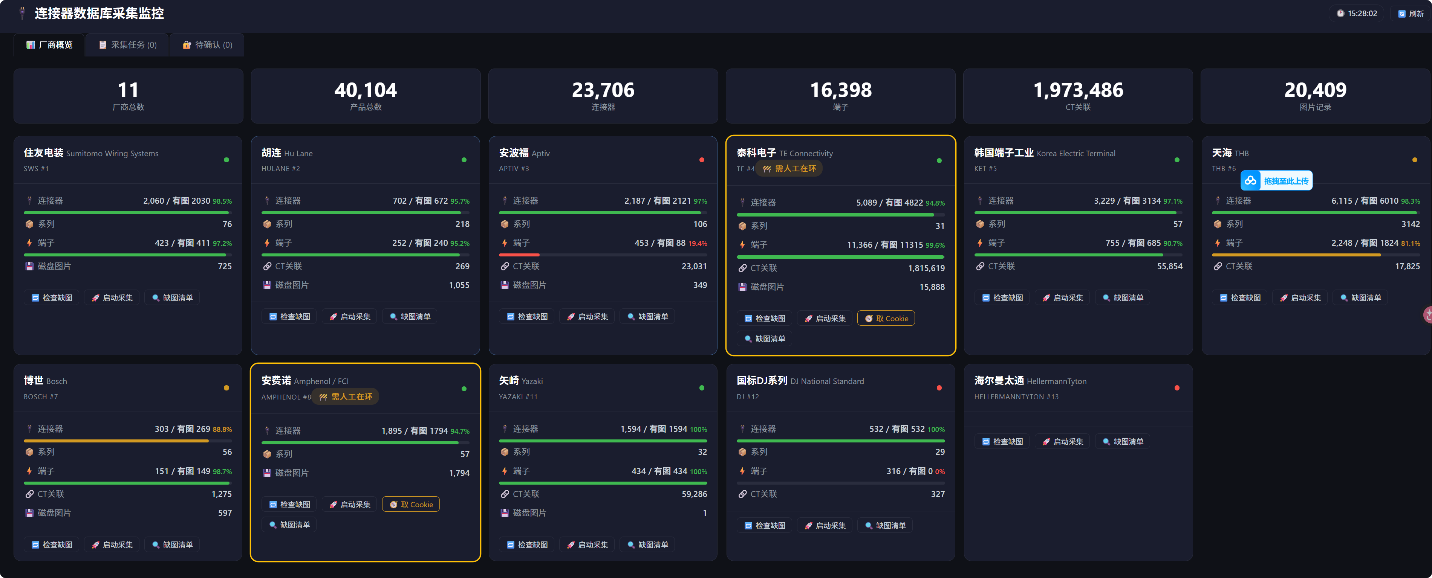Click 检查缺图 on DJ National Standard card

click(x=765, y=526)
